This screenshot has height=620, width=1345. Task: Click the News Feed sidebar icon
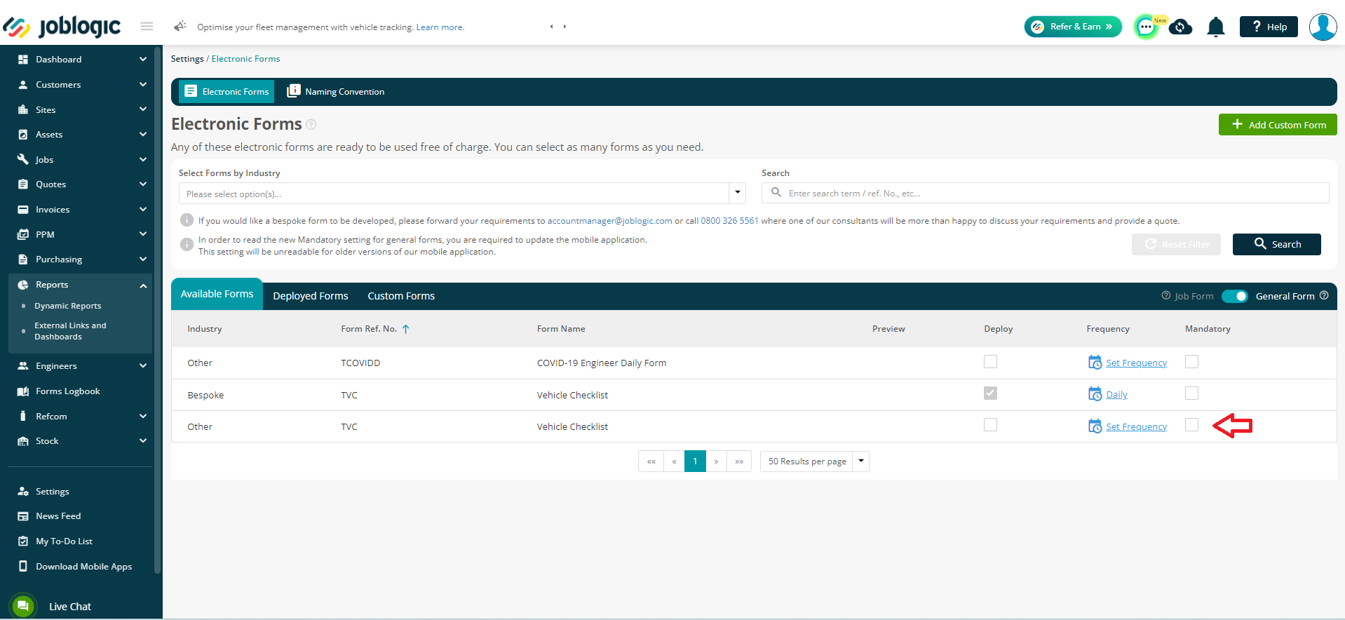[23, 516]
